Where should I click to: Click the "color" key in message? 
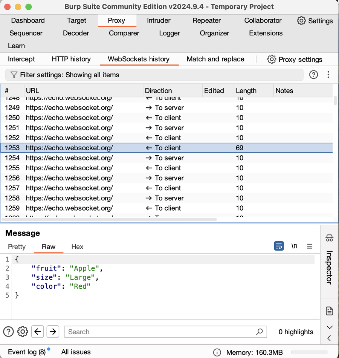click(46, 286)
